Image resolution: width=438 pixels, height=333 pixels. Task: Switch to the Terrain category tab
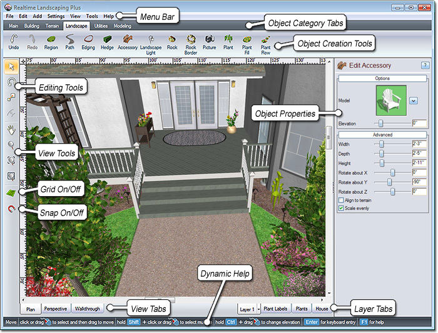[52, 26]
